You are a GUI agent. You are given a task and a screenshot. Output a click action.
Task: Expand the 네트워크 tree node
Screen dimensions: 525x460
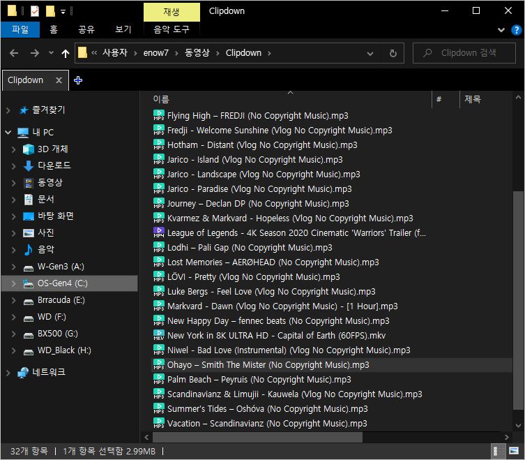click(8, 373)
